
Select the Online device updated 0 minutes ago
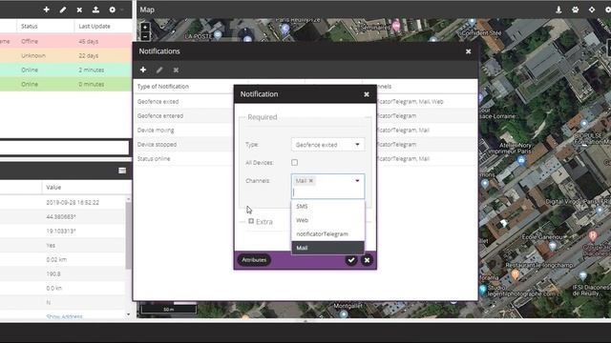point(66,84)
